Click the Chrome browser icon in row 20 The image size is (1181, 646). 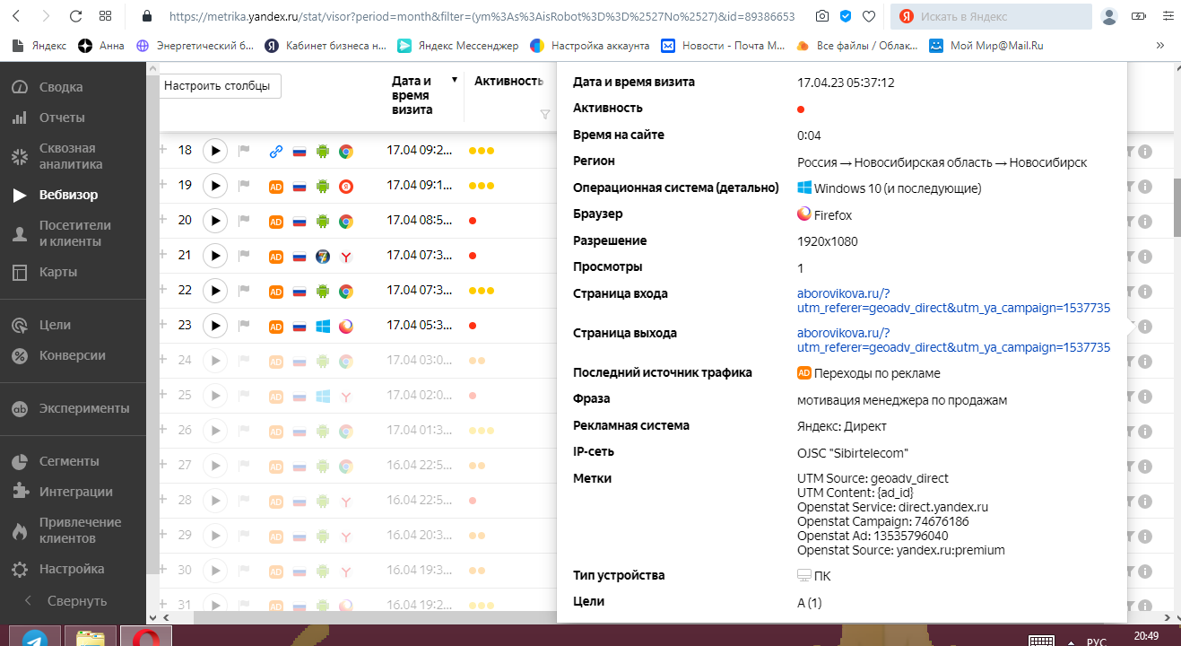[345, 222]
